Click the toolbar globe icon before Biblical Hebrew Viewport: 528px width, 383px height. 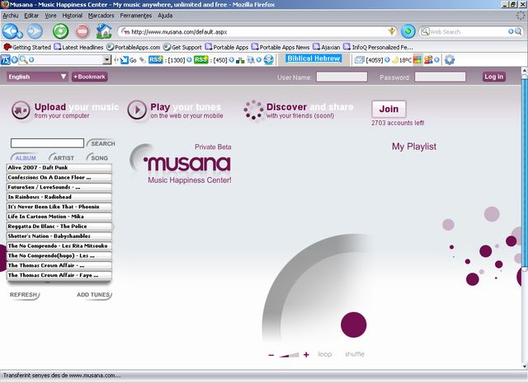pos(268,60)
